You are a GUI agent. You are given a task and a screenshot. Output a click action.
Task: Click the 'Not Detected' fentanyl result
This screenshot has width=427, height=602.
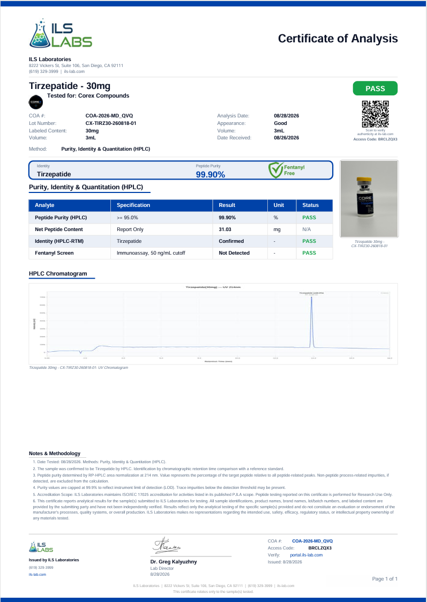[x=234, y=253]
